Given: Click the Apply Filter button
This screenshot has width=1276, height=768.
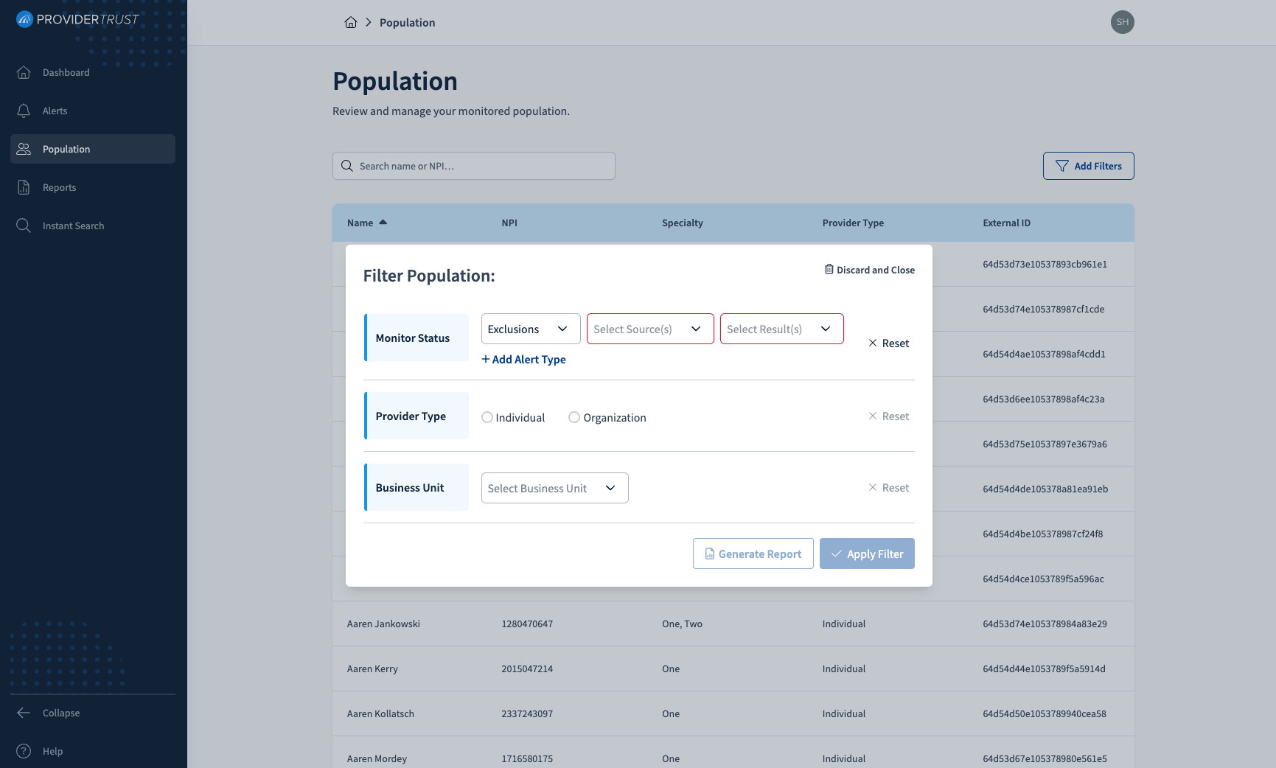Looking at the screenshot, I should point(867,554).
